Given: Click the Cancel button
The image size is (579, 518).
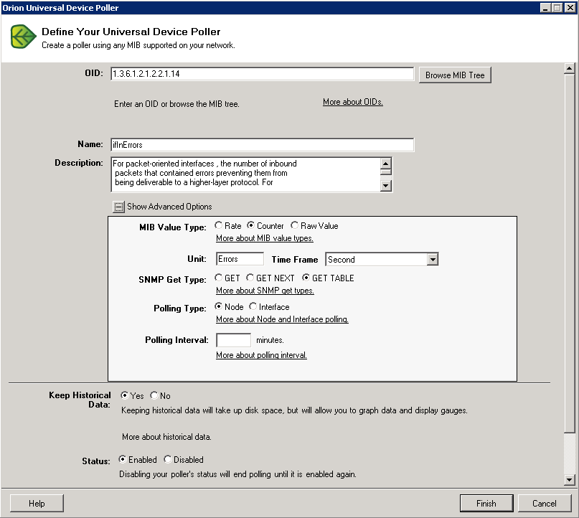Looking at the screenshot, I should [x=545, y=504].
